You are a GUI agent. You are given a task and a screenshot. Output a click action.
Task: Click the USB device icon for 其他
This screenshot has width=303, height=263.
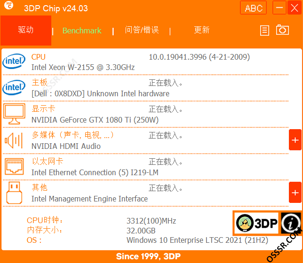14,193
